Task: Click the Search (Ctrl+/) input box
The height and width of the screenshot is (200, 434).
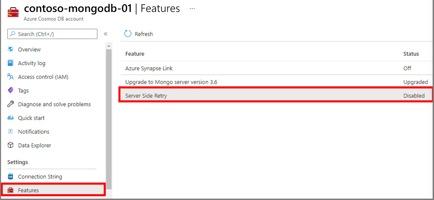Action: point(52,34)
